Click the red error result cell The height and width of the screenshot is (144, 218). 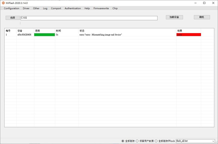[x=189, y=35]
